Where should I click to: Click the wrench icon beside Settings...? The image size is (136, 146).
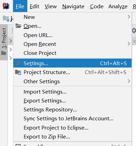18,63
